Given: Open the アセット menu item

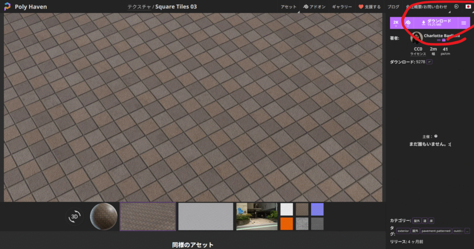Looking at the screenshot, I should coord(288,6).
